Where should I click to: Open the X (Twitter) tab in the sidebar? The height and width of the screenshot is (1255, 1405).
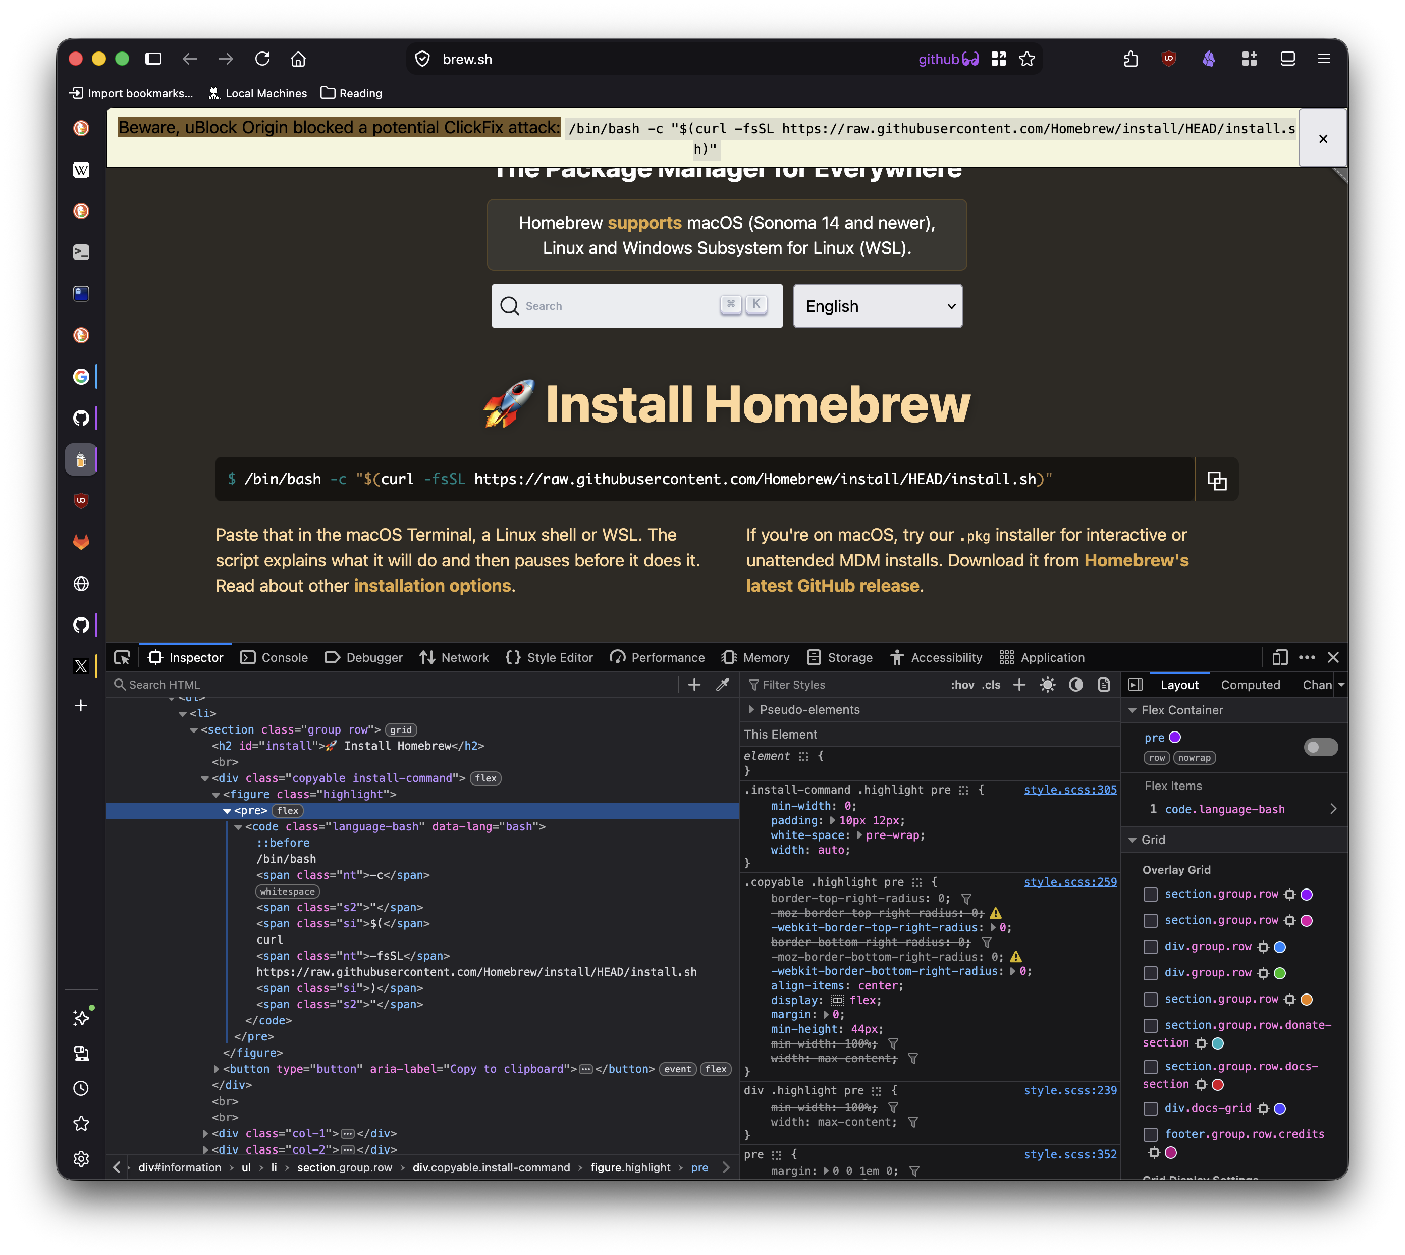81,666
